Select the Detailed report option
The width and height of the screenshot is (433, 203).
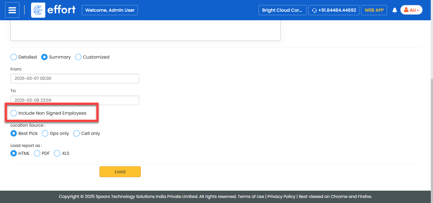14,57
